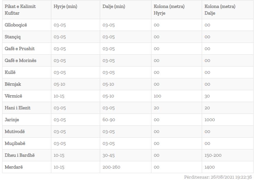The image size is (257, 181).
Task: Click the Muçibabë border point name
Action: point(15,143)
